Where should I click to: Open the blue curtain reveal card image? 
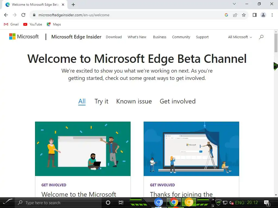click(191, 149)
